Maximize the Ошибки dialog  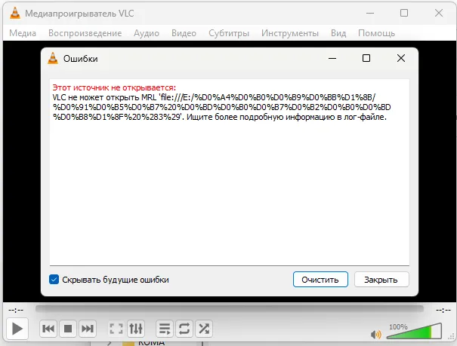[x=366, y=58]
